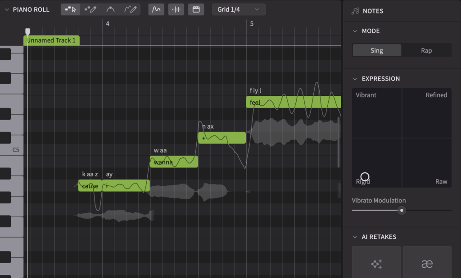
Task: Collapse the Piano Roll panel
Action: pos(7,9)
